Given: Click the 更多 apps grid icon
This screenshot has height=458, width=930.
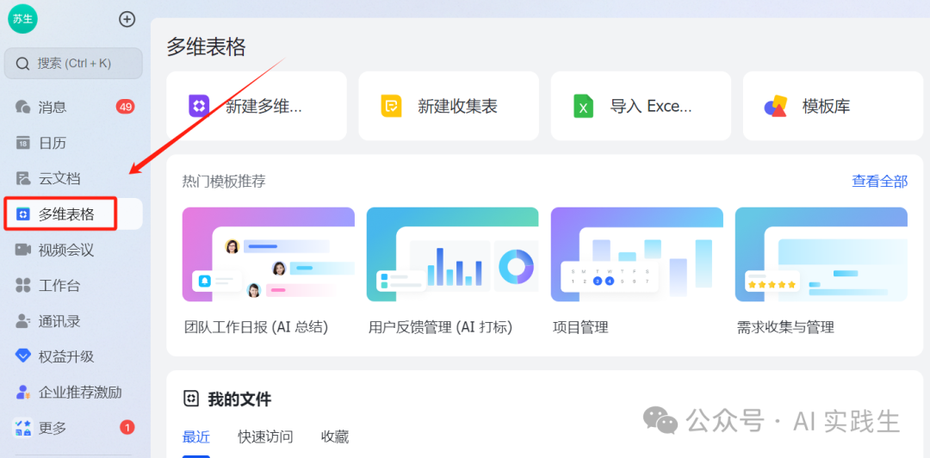Looking at the screenshot, I should click(x=22, y=428).
